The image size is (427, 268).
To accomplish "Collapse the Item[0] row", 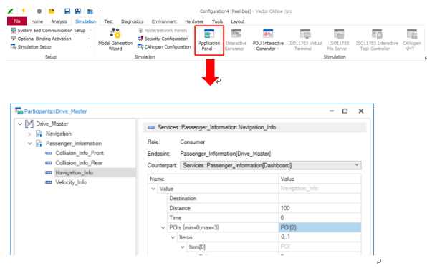I will pos(183,247).
